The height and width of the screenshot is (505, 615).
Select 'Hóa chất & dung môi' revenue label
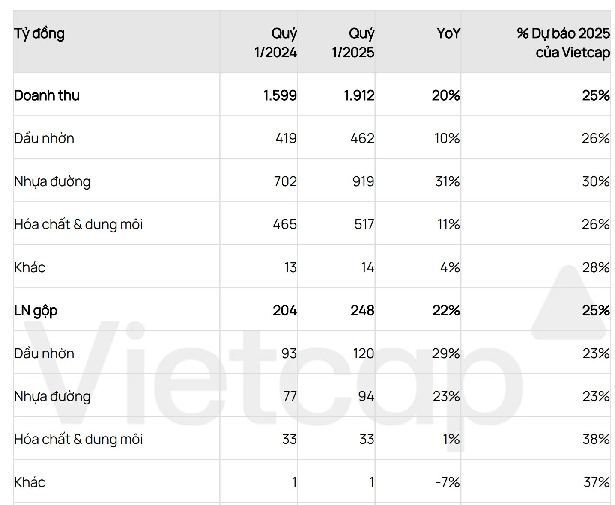78,224
